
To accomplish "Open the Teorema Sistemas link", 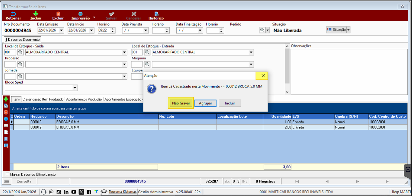I will [122, 192].
